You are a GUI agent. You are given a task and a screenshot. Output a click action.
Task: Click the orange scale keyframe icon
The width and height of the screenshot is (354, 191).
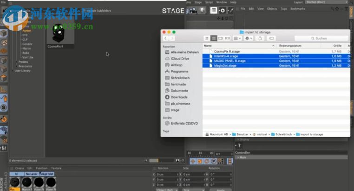coord(200,161)
